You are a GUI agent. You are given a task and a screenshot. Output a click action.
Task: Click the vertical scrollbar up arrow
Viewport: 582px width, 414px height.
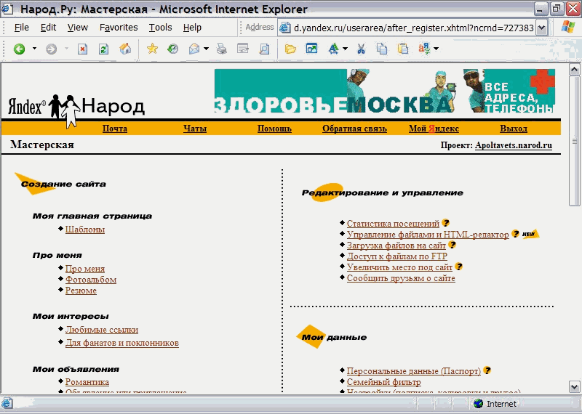click(574, 70)
